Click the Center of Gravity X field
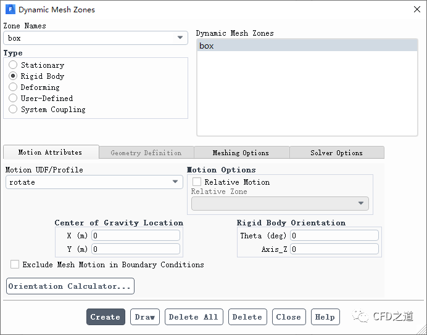427x335 pixels. click(x=136, y=236)
